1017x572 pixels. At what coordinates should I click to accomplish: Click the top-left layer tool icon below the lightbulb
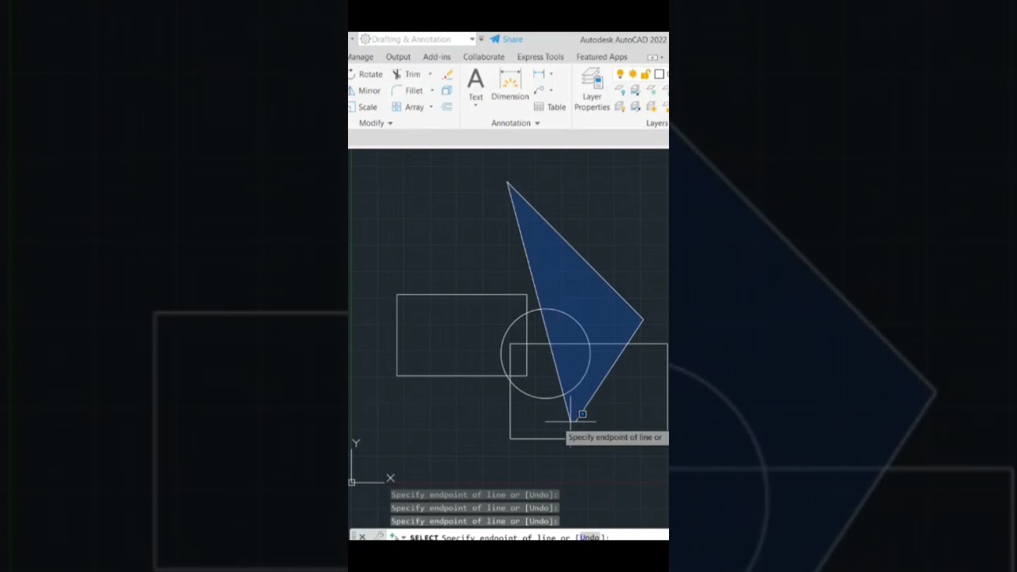(621, 91)
